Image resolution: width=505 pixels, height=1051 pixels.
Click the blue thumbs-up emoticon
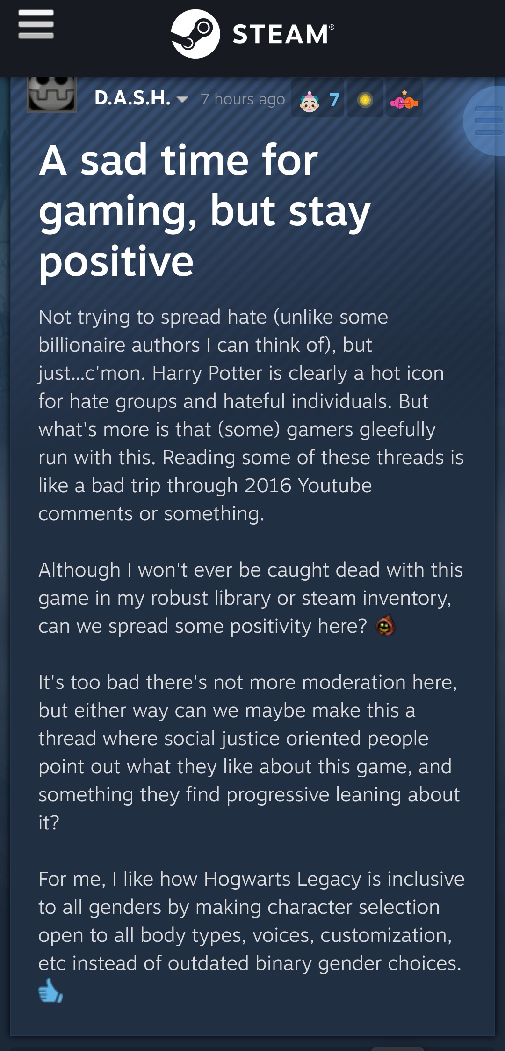[x=50, y=990]
